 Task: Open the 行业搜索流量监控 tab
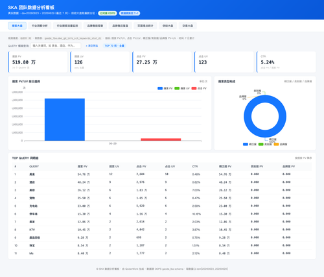(67, 26)
